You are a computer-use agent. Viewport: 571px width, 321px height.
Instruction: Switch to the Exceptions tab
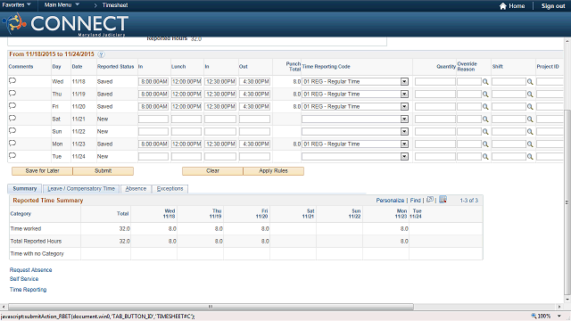click(x=170, y=188)
